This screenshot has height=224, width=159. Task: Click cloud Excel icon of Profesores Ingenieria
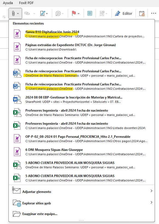(17, 112)
